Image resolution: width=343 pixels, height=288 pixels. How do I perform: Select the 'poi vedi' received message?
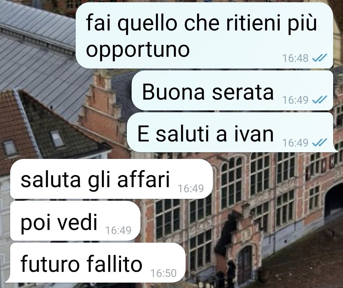pos(75,221)
